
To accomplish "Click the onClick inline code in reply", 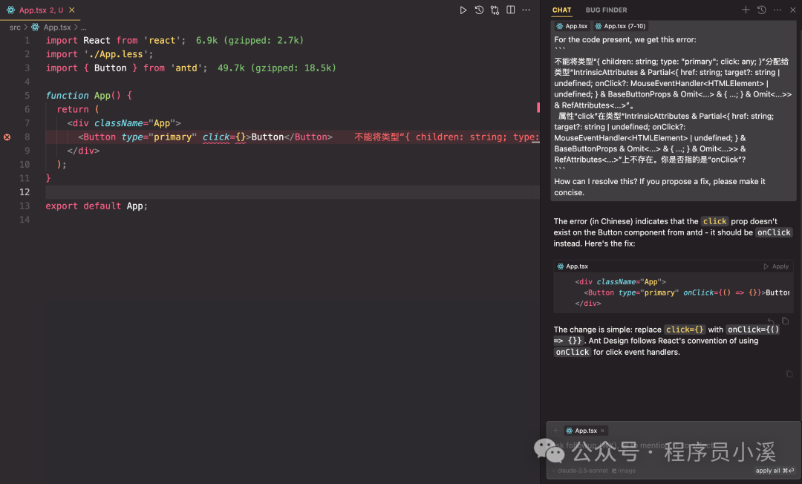I will coord(773,232).
